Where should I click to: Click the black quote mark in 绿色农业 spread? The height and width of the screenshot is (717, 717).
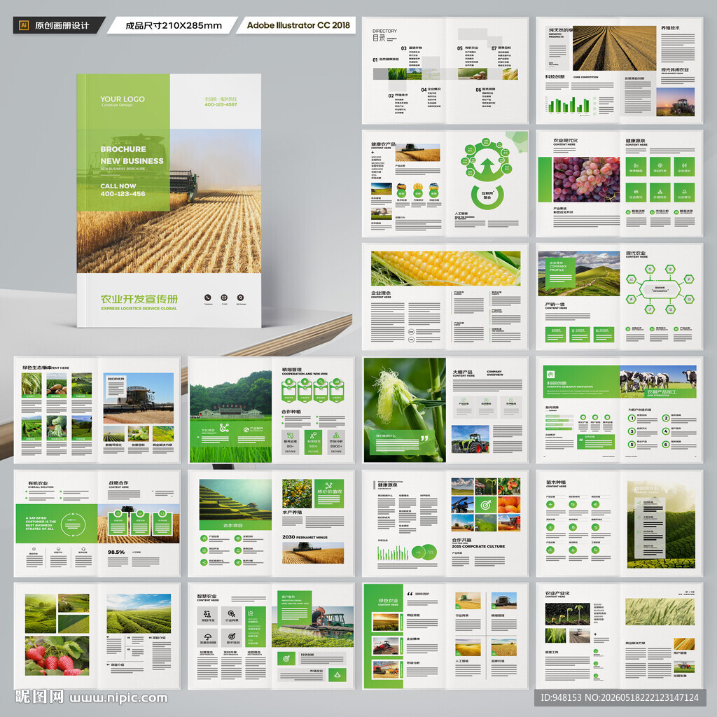[410, 594]
